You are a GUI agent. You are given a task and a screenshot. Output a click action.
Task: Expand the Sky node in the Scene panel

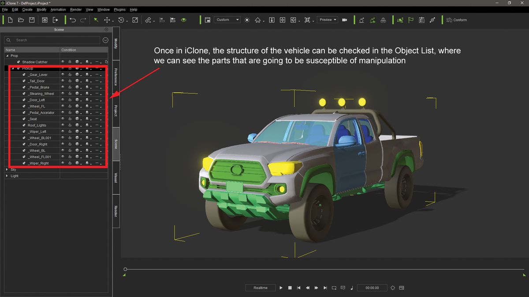click(7, 169)
